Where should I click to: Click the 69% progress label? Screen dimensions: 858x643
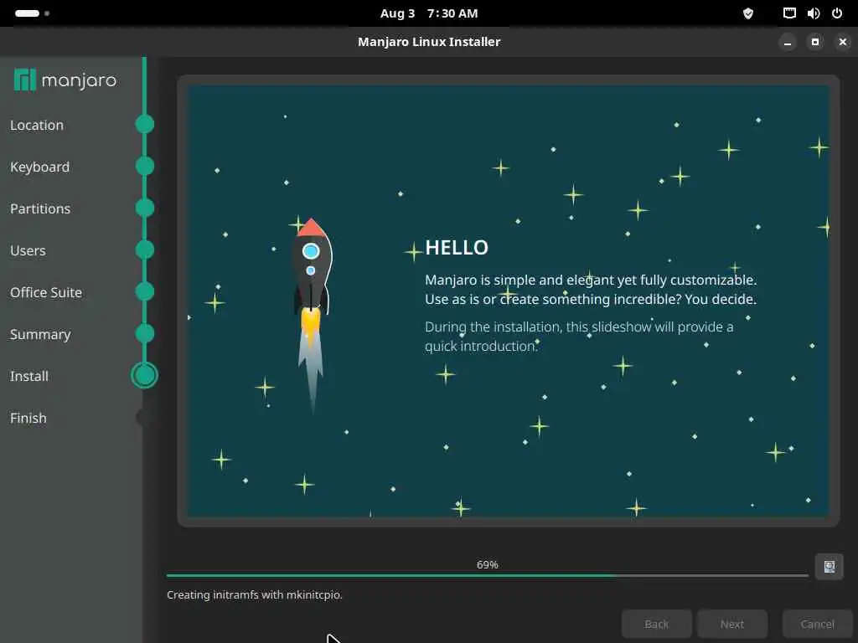click(x=488, y=565)
